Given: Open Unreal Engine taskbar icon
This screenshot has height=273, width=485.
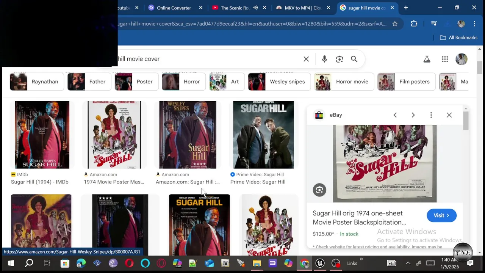Looking at the screenshot, I should click(320, 263).
